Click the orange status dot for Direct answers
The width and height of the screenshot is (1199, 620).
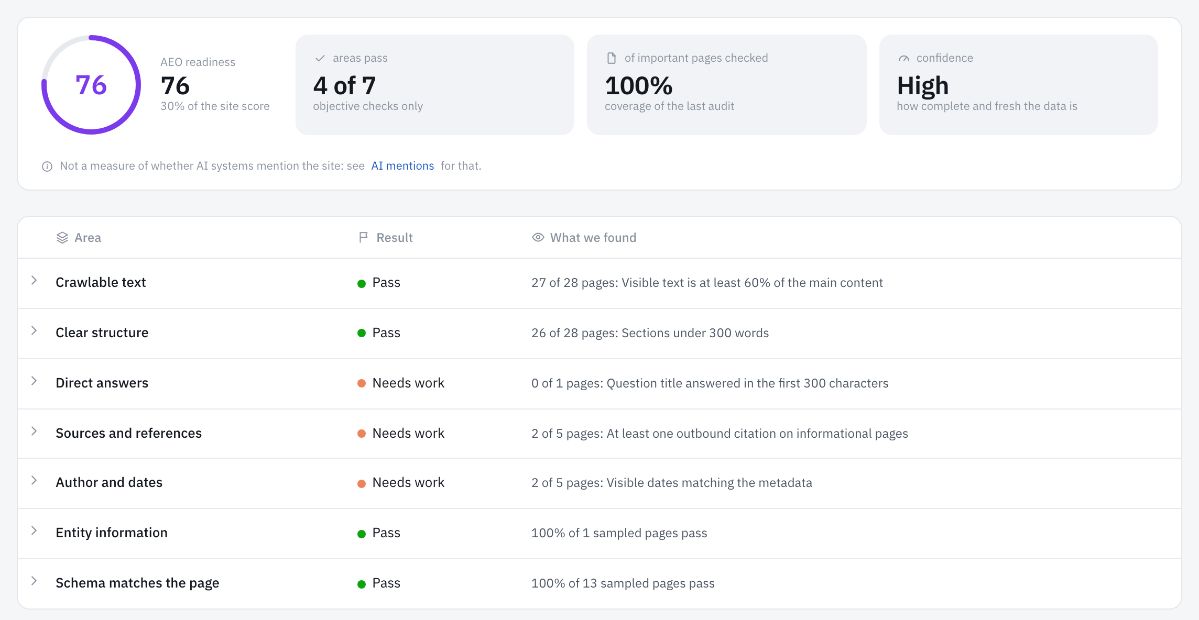click(362, 383)
